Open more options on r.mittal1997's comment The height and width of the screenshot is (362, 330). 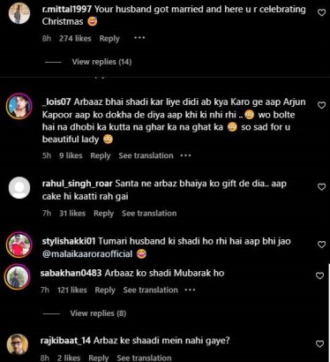click(x=139, y=38)
